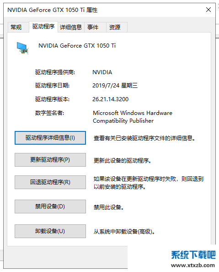Click the 驱动程序详细信息(I) button
This screenshot has width=219, height=272.
coord(50,138)
